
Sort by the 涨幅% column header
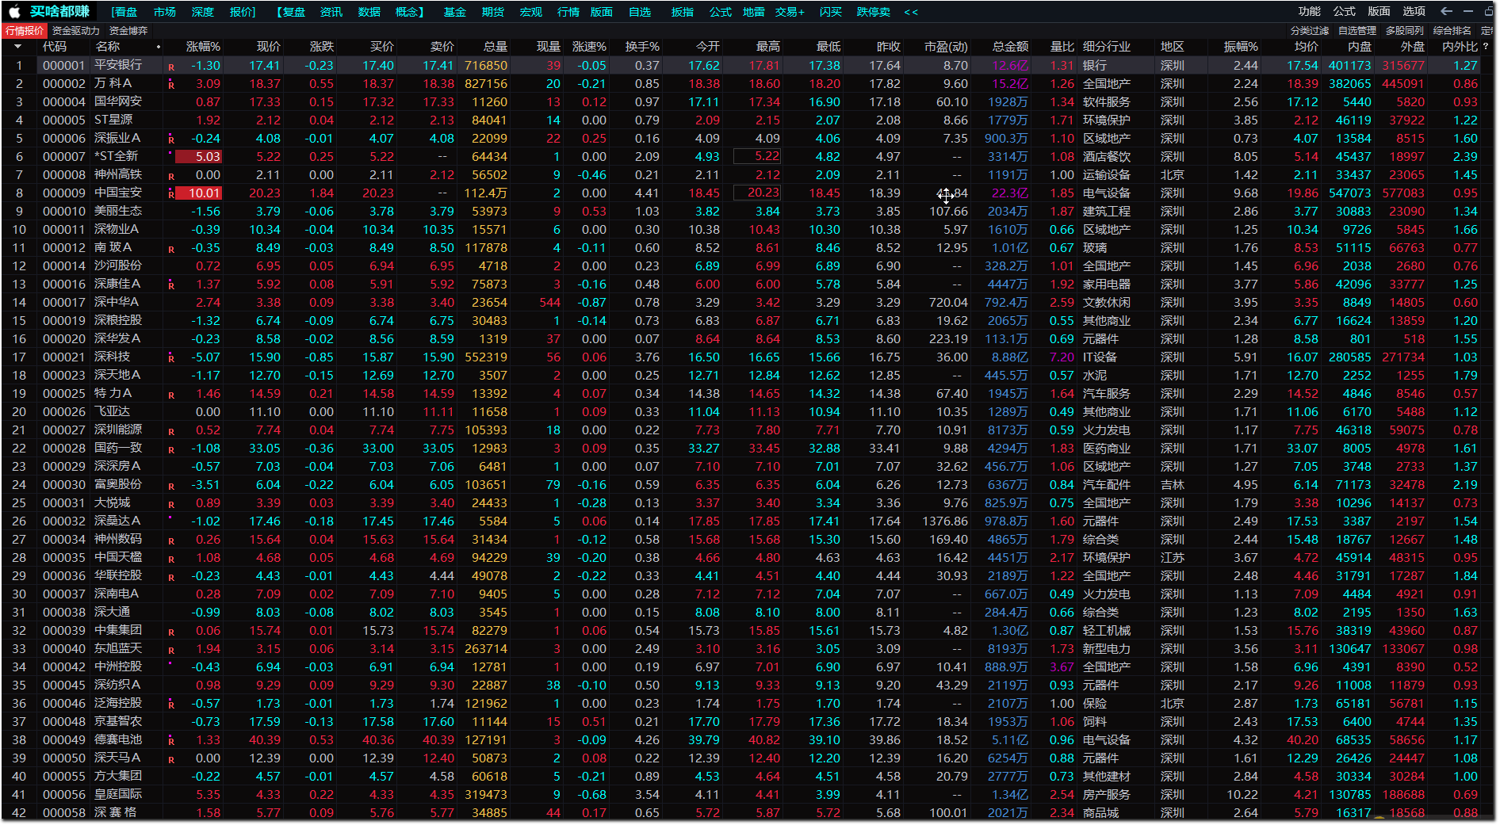tap(203, 47)
